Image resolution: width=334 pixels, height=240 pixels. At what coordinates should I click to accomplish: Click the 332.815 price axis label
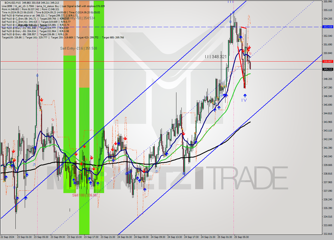coord(328,234)
